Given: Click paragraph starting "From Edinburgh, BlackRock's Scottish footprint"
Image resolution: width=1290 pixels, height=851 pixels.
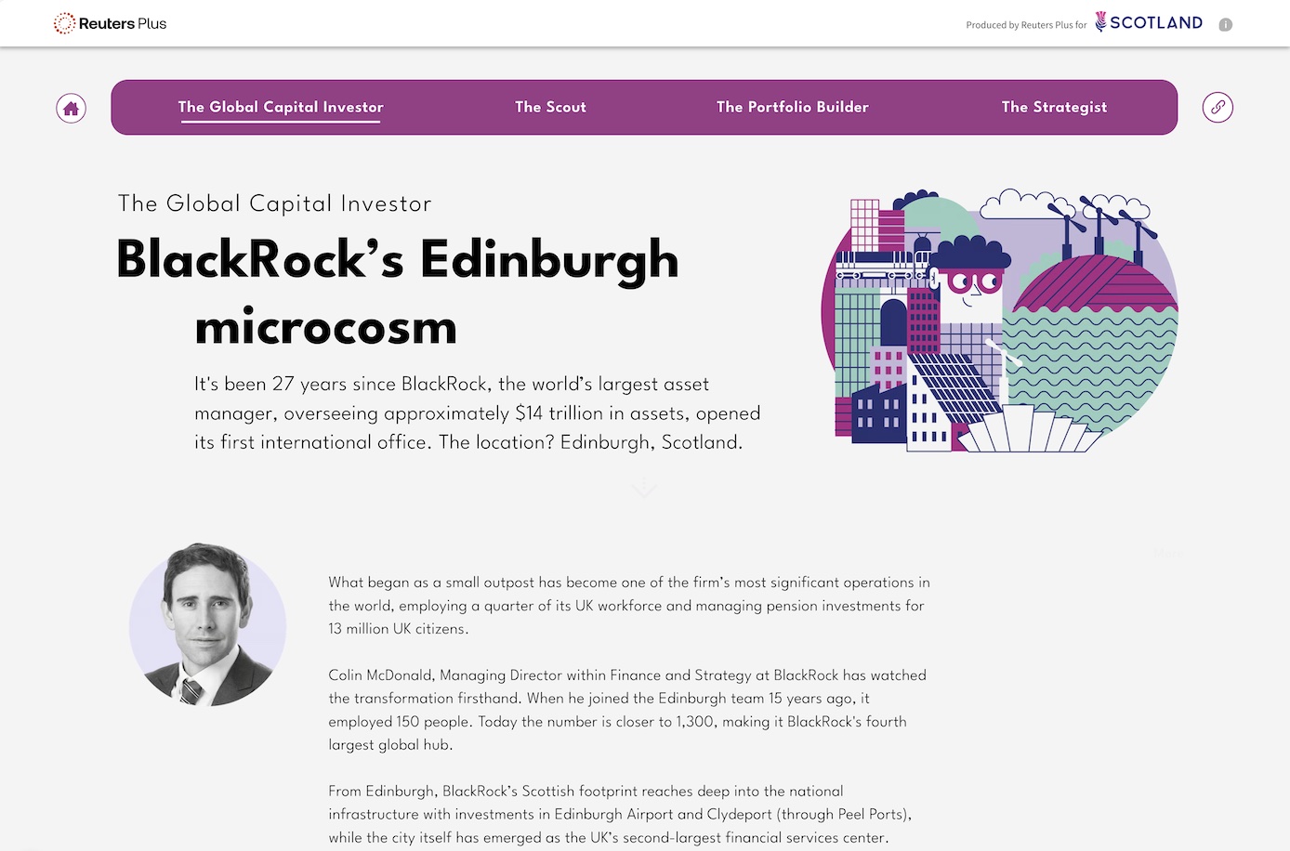Looking at the screenshot, I should [x=620, y=815].
